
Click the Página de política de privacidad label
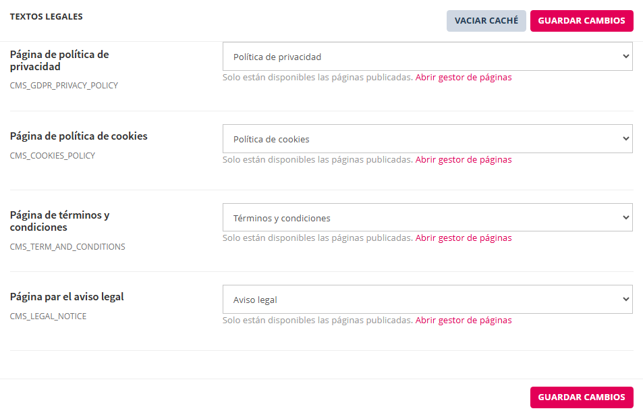(59, 60)
